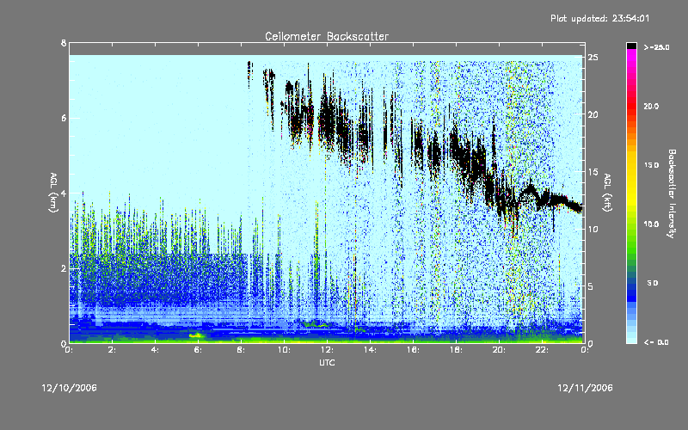Click the end date '12/11/2006' label
The image size is (688, 430).
[x=585, y=388]
